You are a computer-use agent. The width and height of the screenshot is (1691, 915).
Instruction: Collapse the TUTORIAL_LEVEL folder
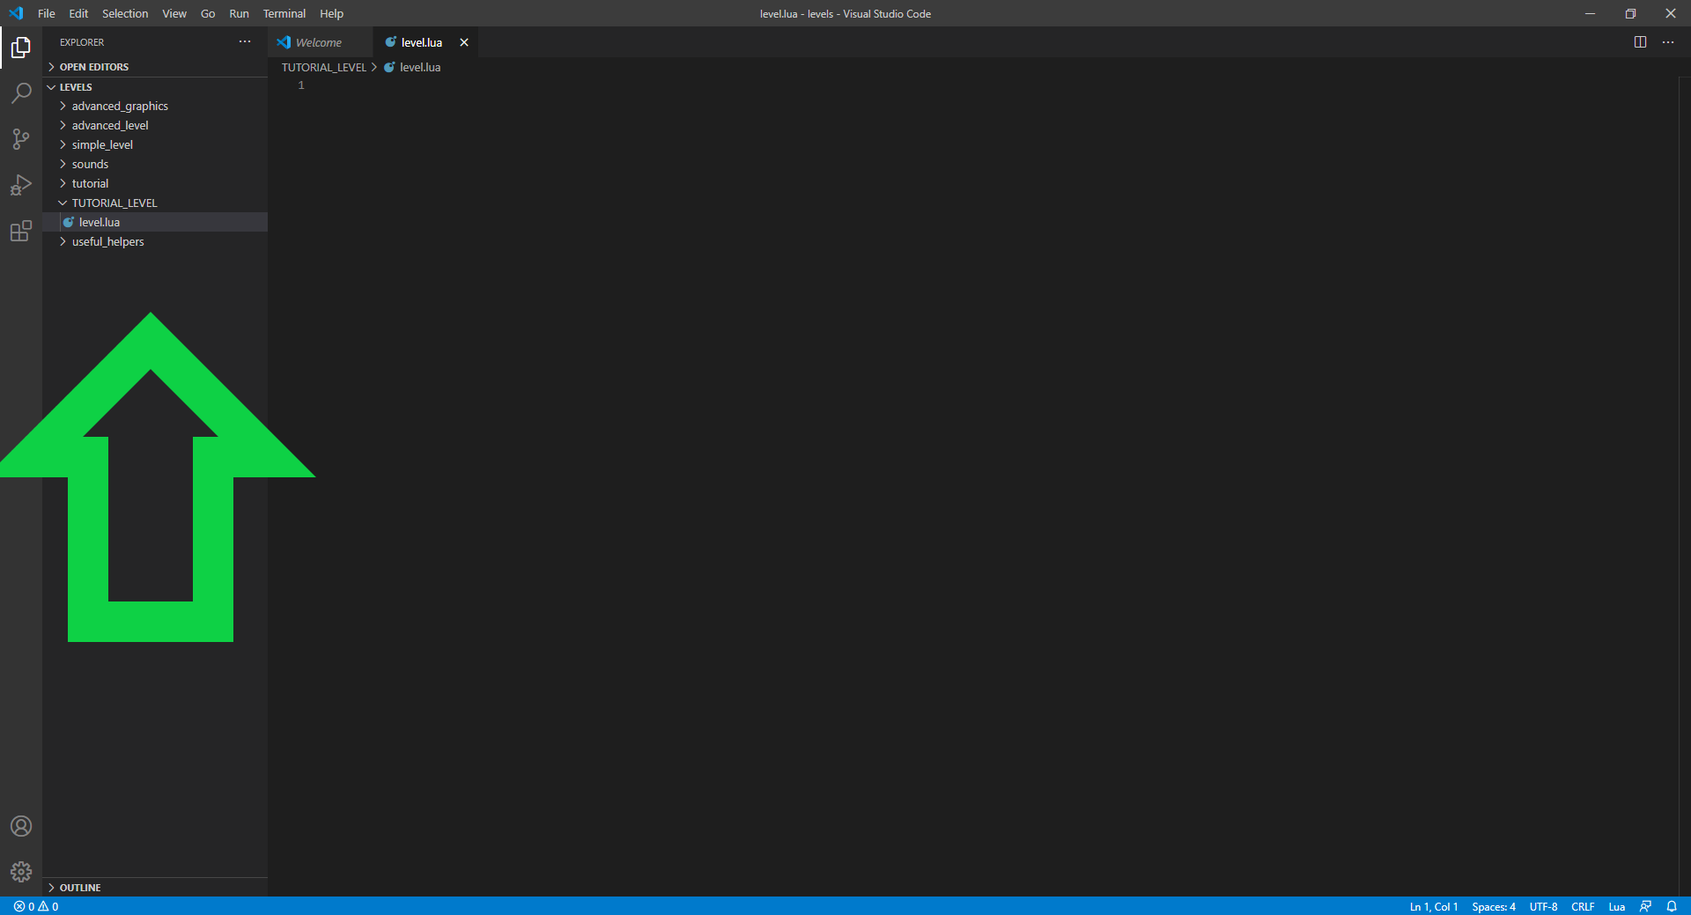click(x=114, y=203)
